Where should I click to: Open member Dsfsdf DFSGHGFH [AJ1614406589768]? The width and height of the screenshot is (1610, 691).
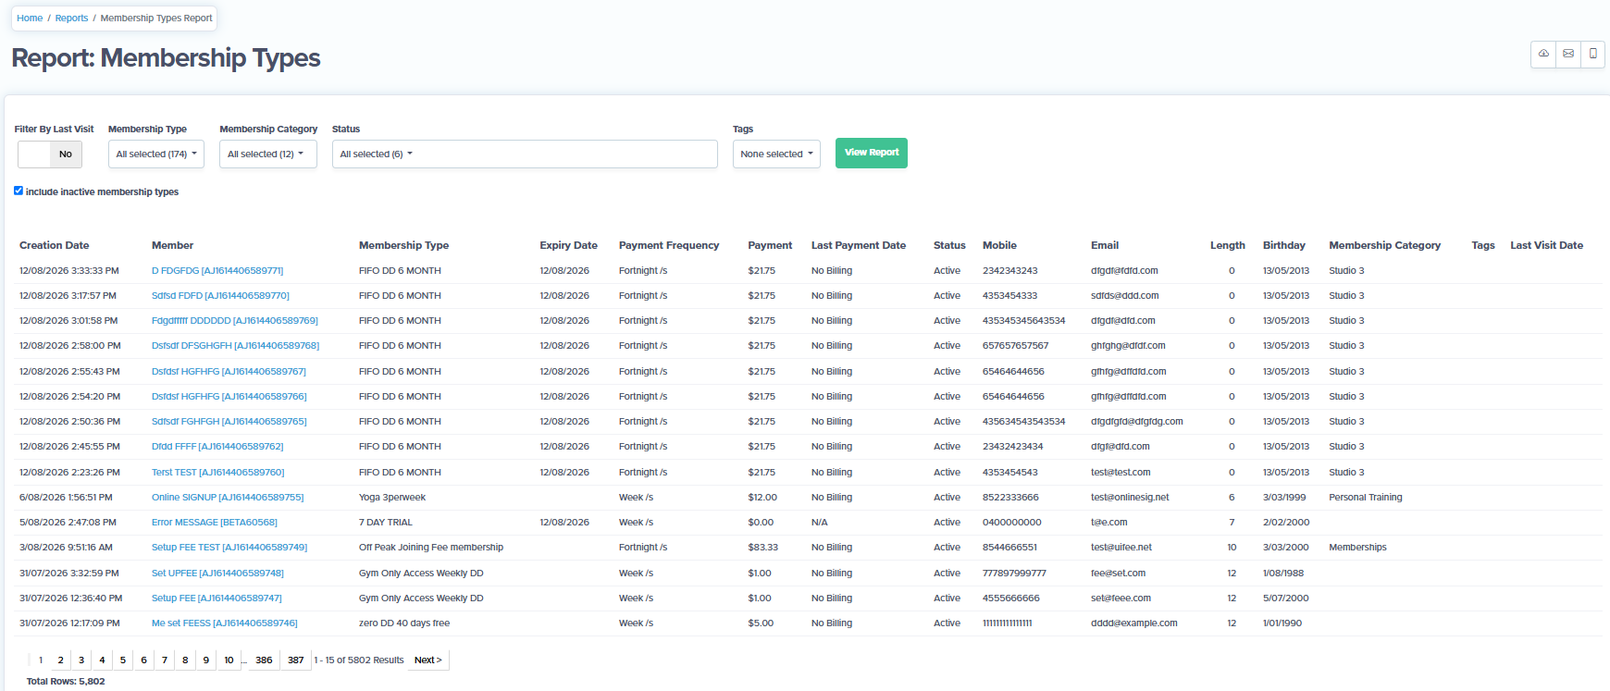(x=235, y=346)
